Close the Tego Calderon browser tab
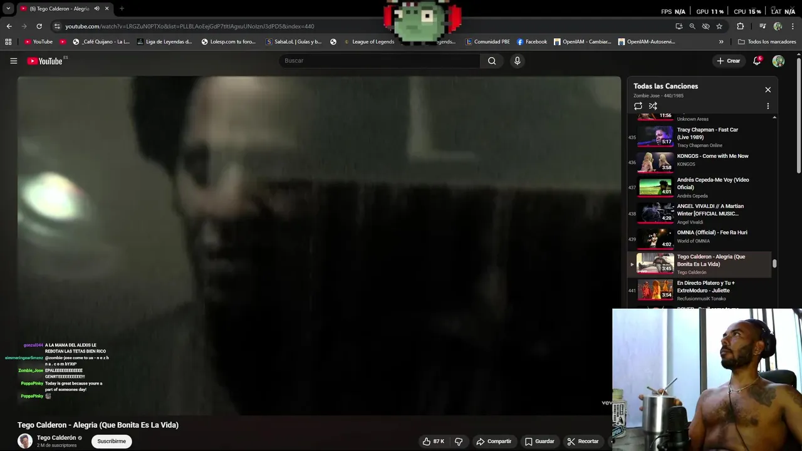802x451 pixels. coord(107,9)
